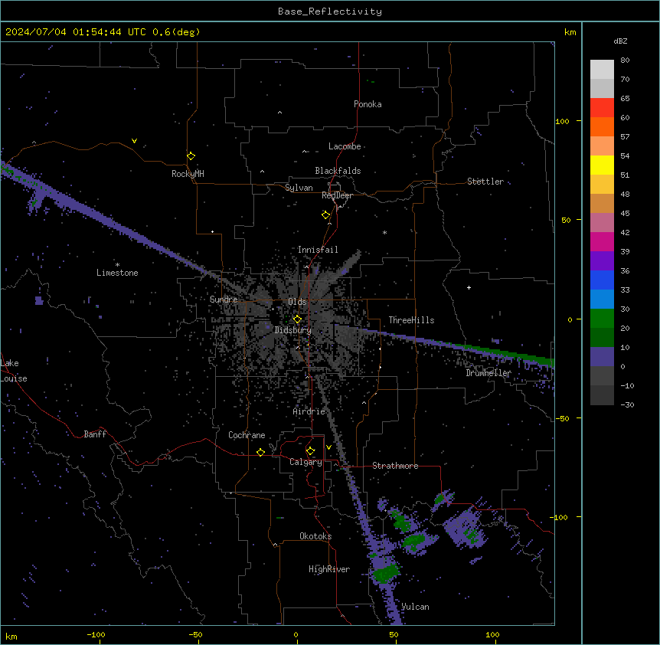Click the Banff town label
This screenshot has width=660, height=645.
click(x=95, y=434)
